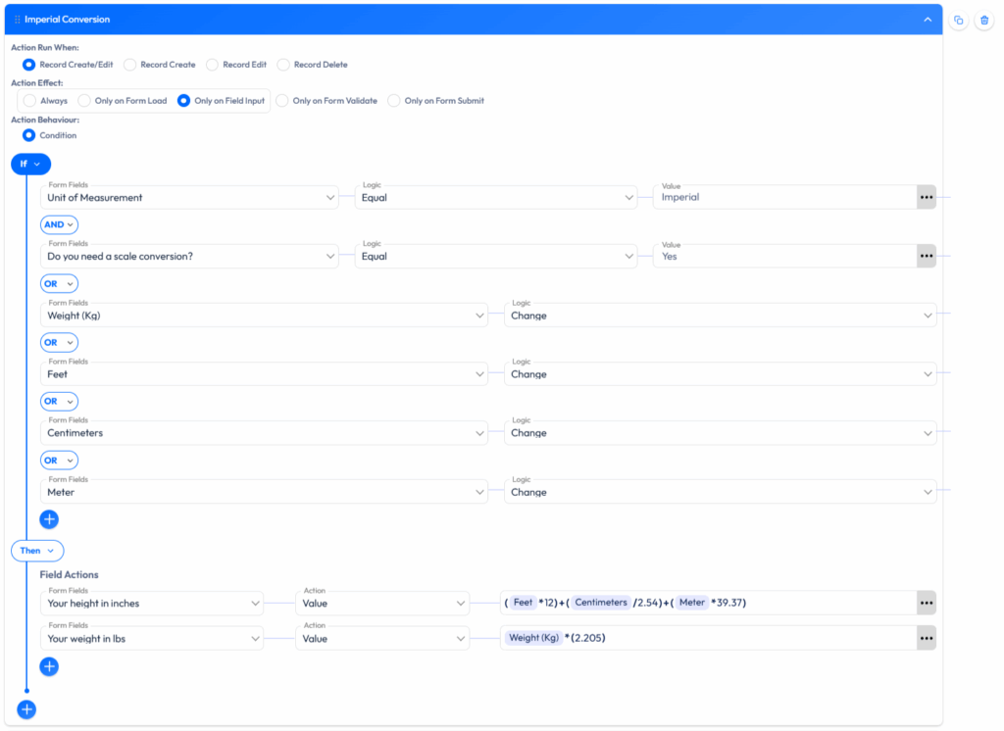1004x731 pixels.
Task: Select the Record Delete radio option
Action: (283, 65)
